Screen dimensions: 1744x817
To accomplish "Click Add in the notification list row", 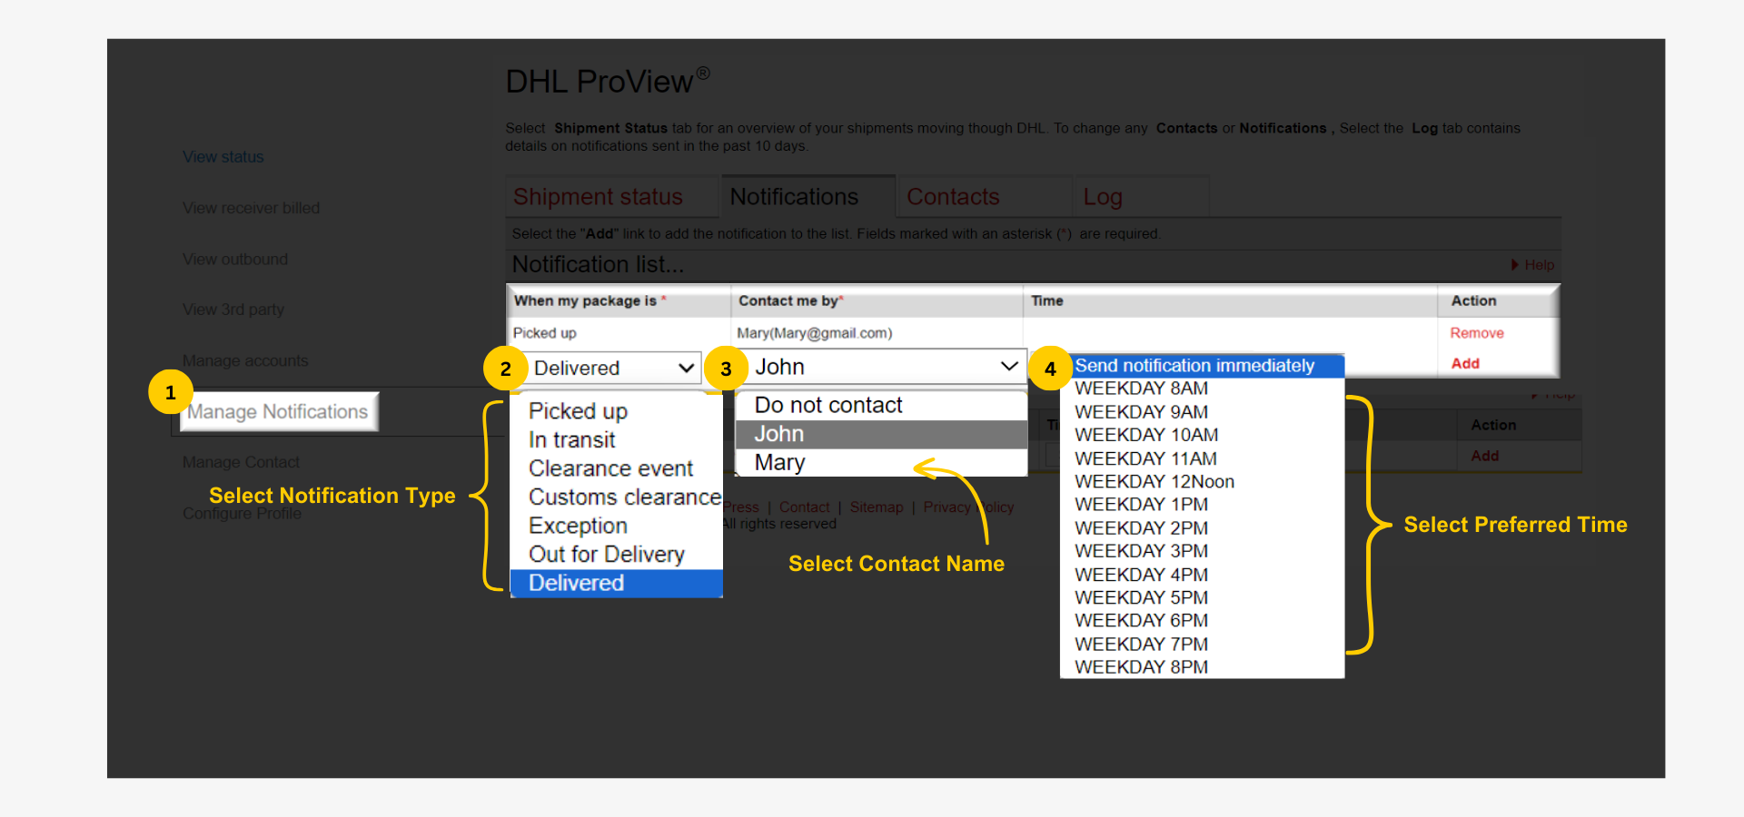I will click(x=1465, y=363).
